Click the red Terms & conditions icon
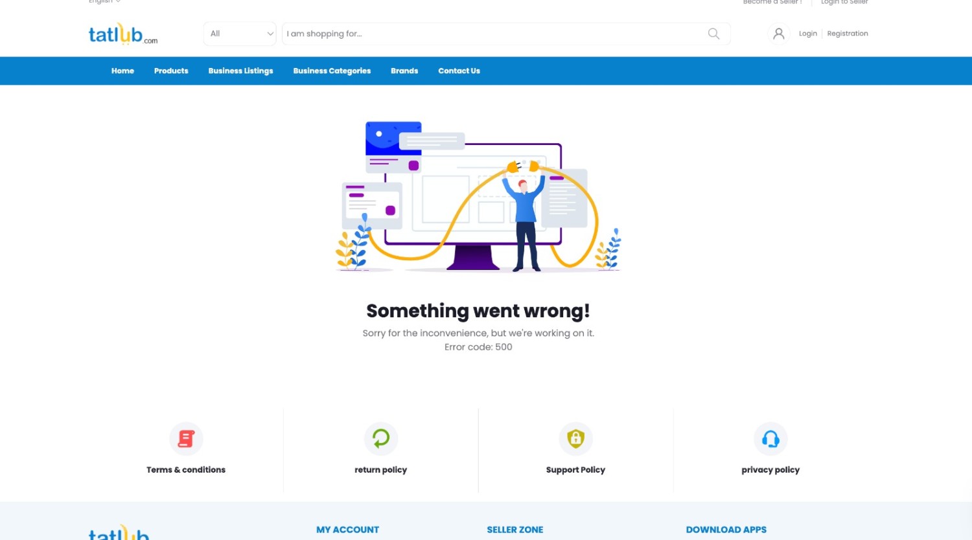The height and width of the screenshot is (540, 972). coord(186,439)
